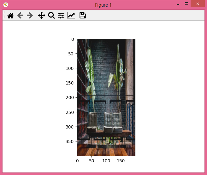
Task: Click the Figure 1 window title
Action: (x=103, y=5)
